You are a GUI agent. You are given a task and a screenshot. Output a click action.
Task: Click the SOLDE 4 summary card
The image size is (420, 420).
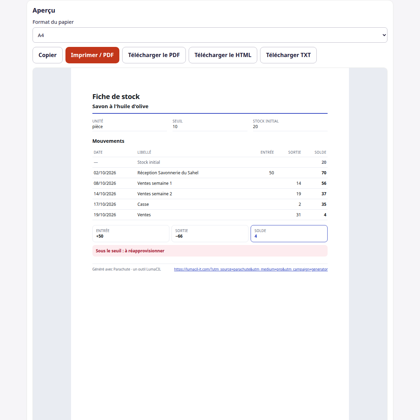click(x=289, y=233)
